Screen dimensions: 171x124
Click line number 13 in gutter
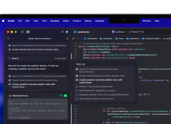coord(75,46)
